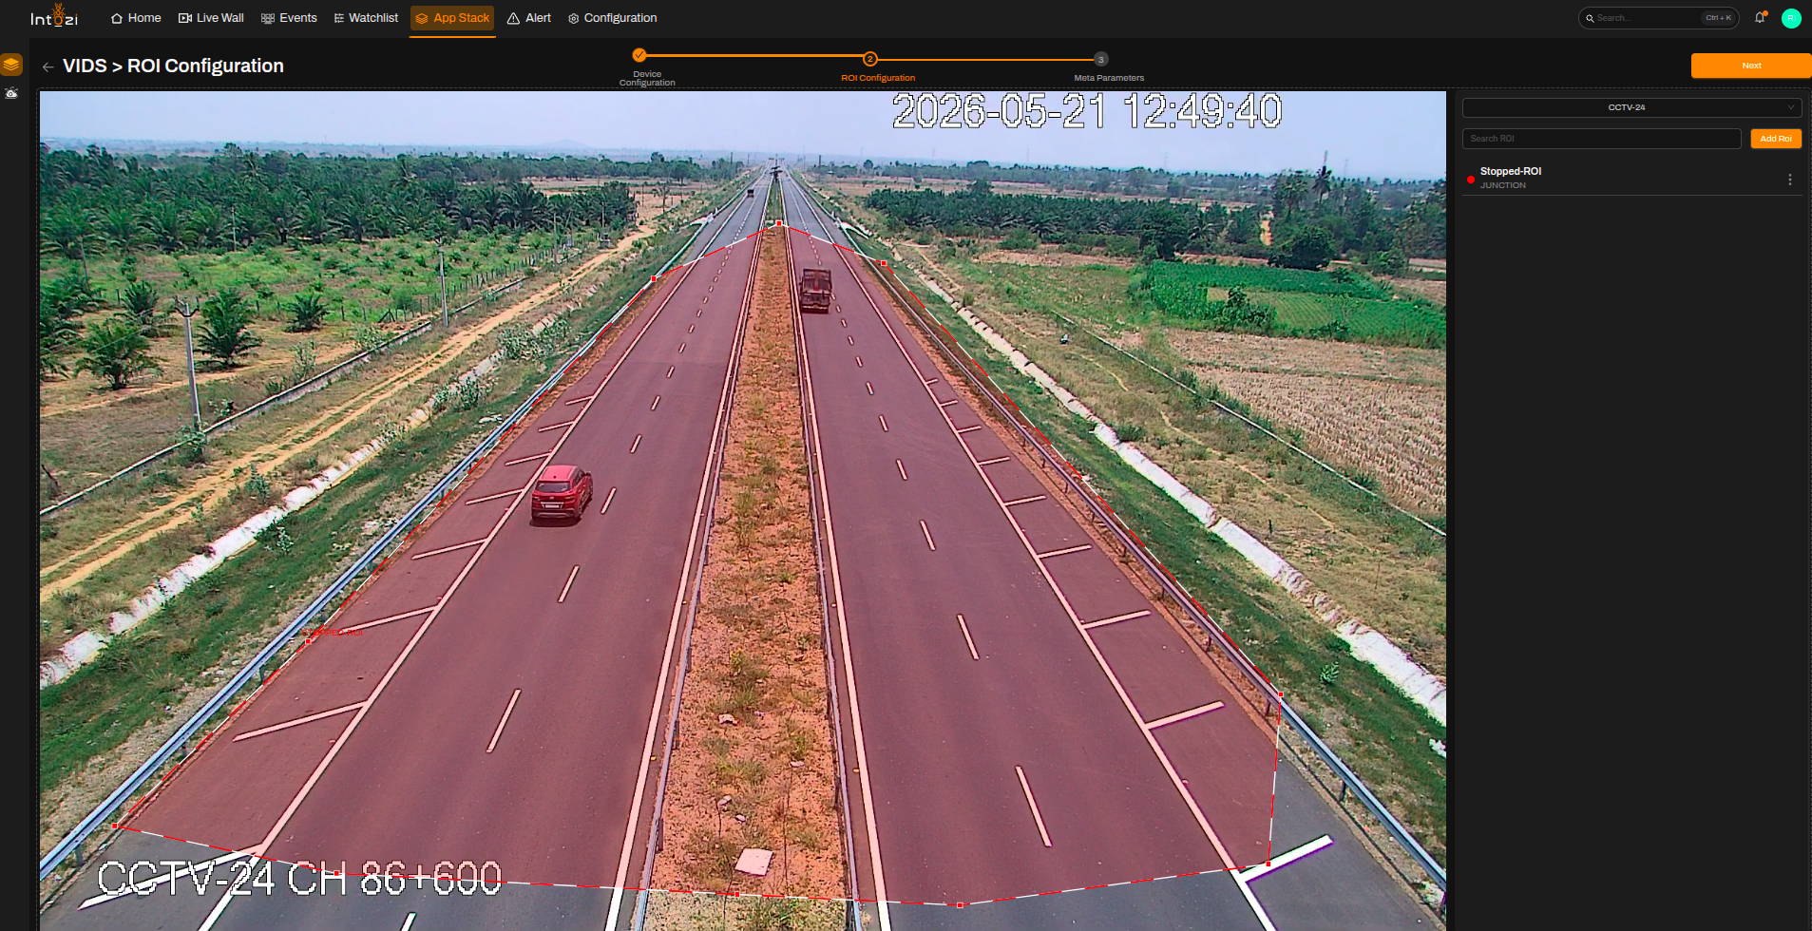1812x931 pixels.
Task: Click the green user avatar
Action: 1791,18
